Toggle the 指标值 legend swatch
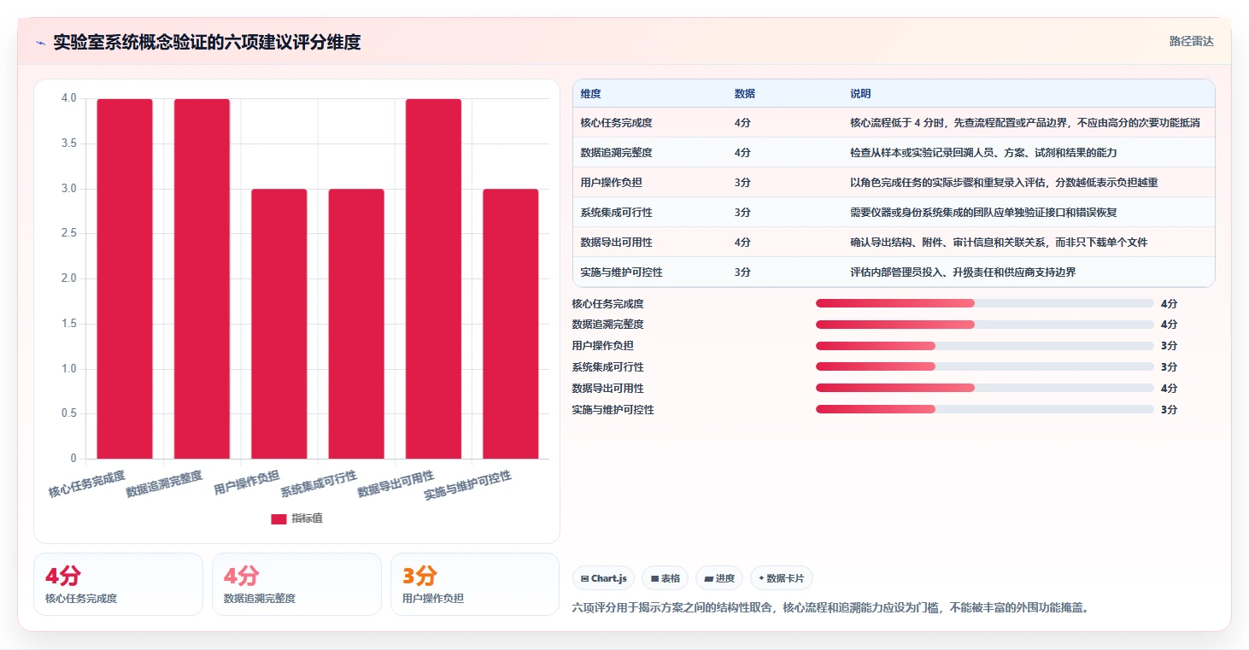The image size is (1249, 650). [x=279, y=518]
